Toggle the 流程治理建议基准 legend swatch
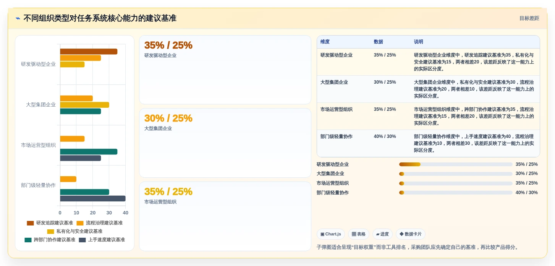The image size is (555, 266). pyautogui.click(x=80, y=223)
